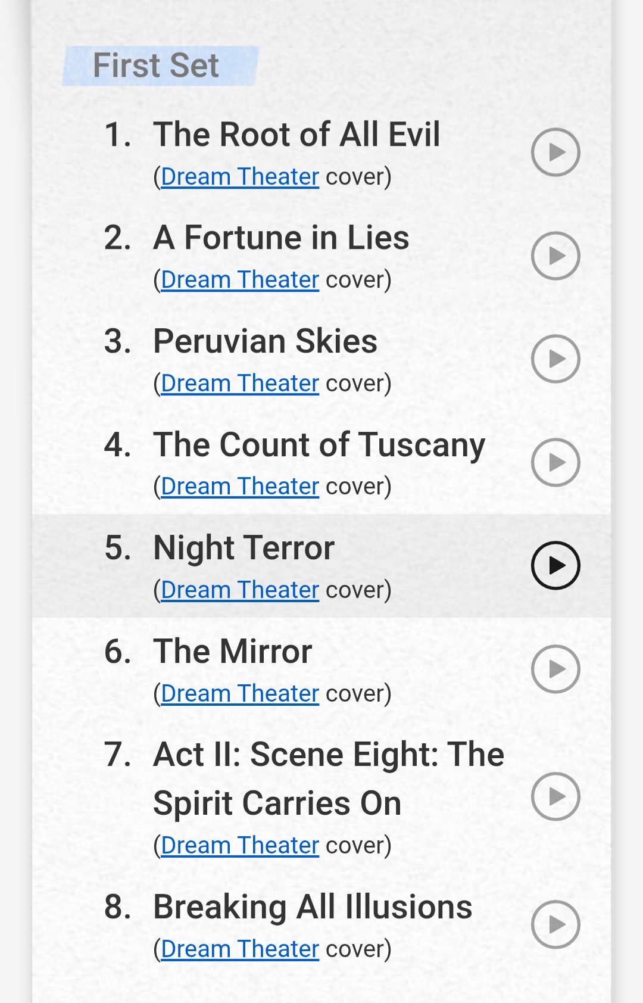Play A Fortune in Lies
This screenshot has width=643, height=1003.
555,256
